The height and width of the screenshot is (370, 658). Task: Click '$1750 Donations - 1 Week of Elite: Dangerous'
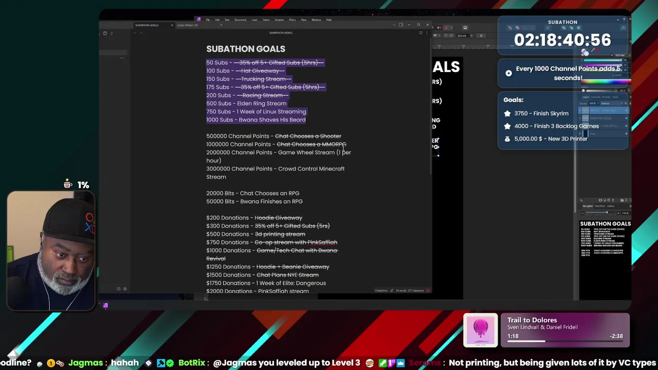(266, 283)
